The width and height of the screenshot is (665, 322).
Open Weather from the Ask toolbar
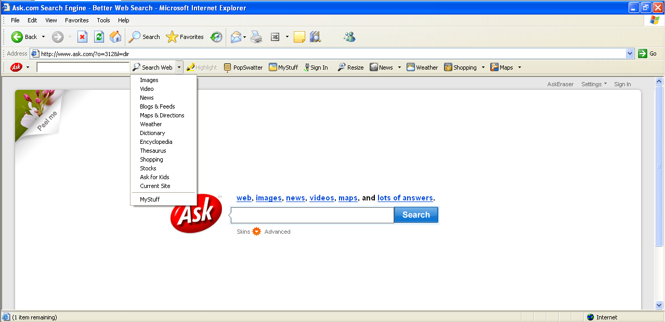pos(422,67)
